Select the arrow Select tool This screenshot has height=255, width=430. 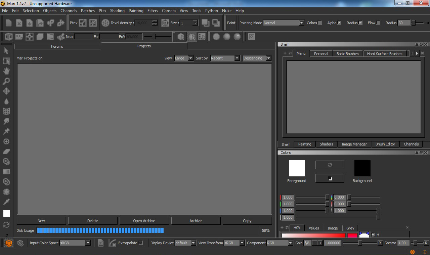point(6,51)
